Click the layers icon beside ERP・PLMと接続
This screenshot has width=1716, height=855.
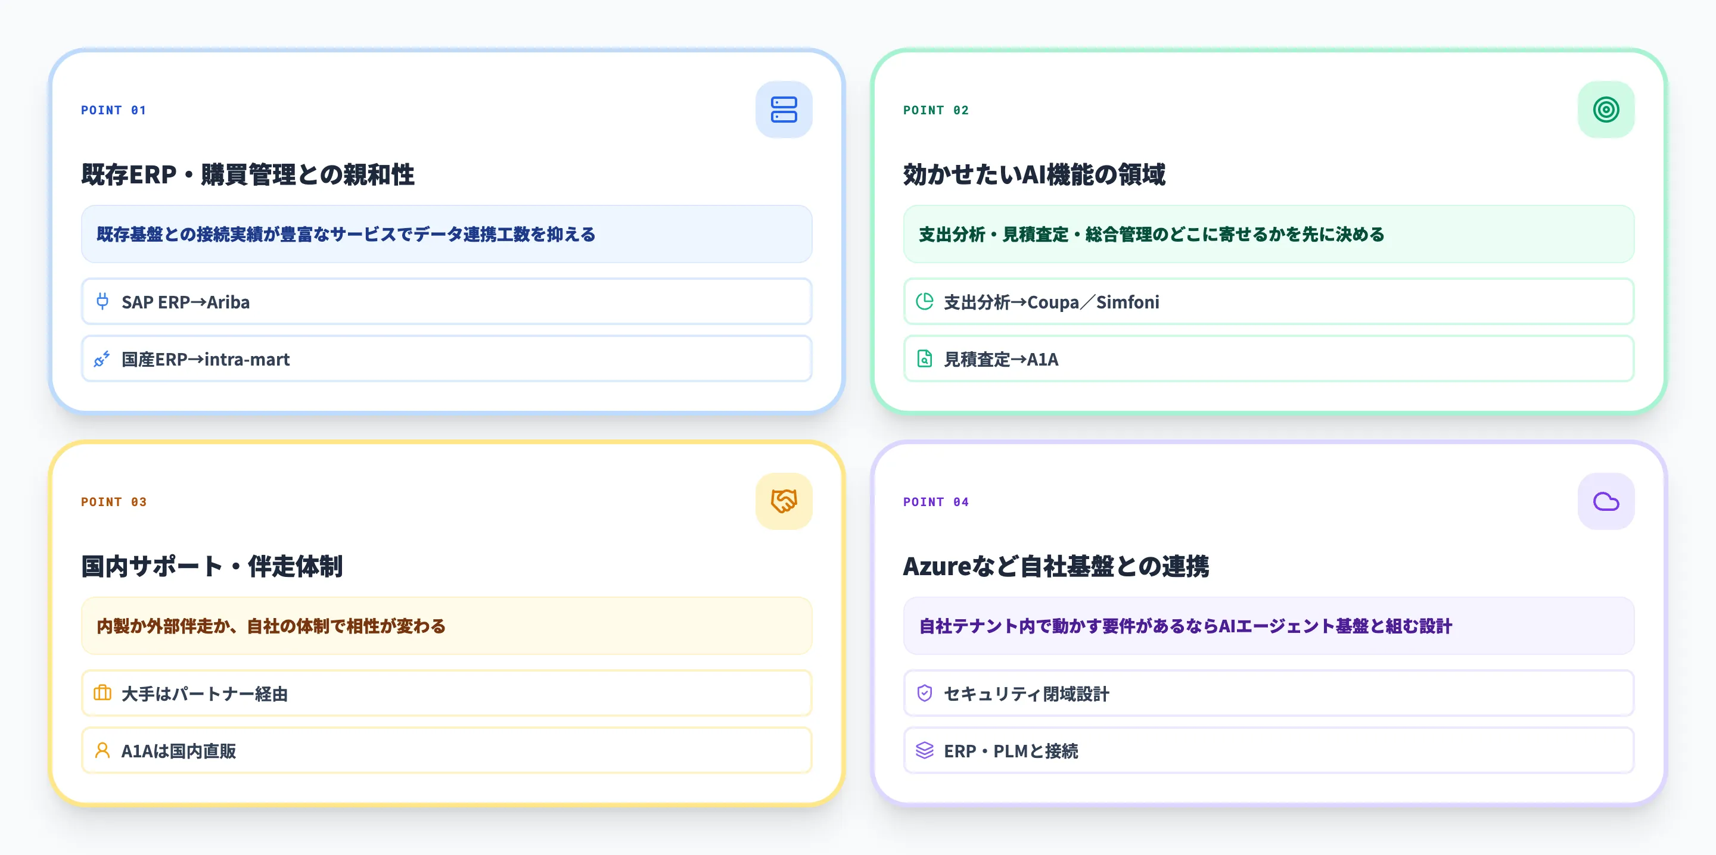pos(924,750)
